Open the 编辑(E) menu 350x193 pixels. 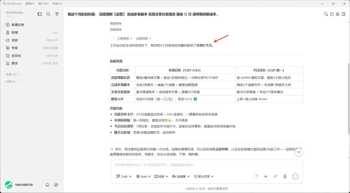(30, 4)
